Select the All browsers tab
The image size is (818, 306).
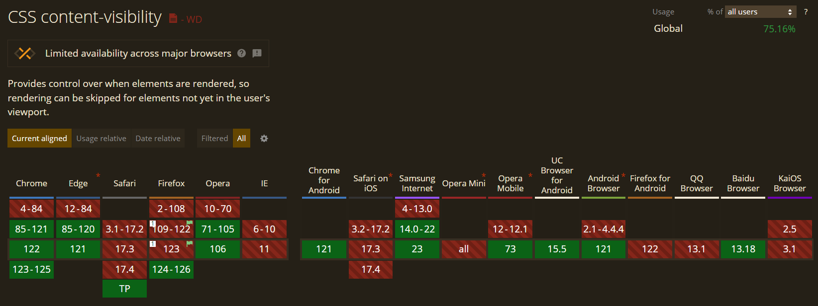241,139
